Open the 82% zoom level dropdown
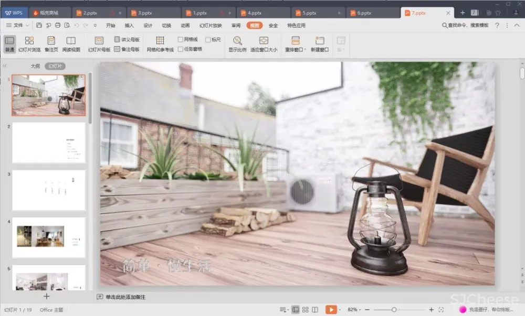Screen dimensions: 525x316 355,310
